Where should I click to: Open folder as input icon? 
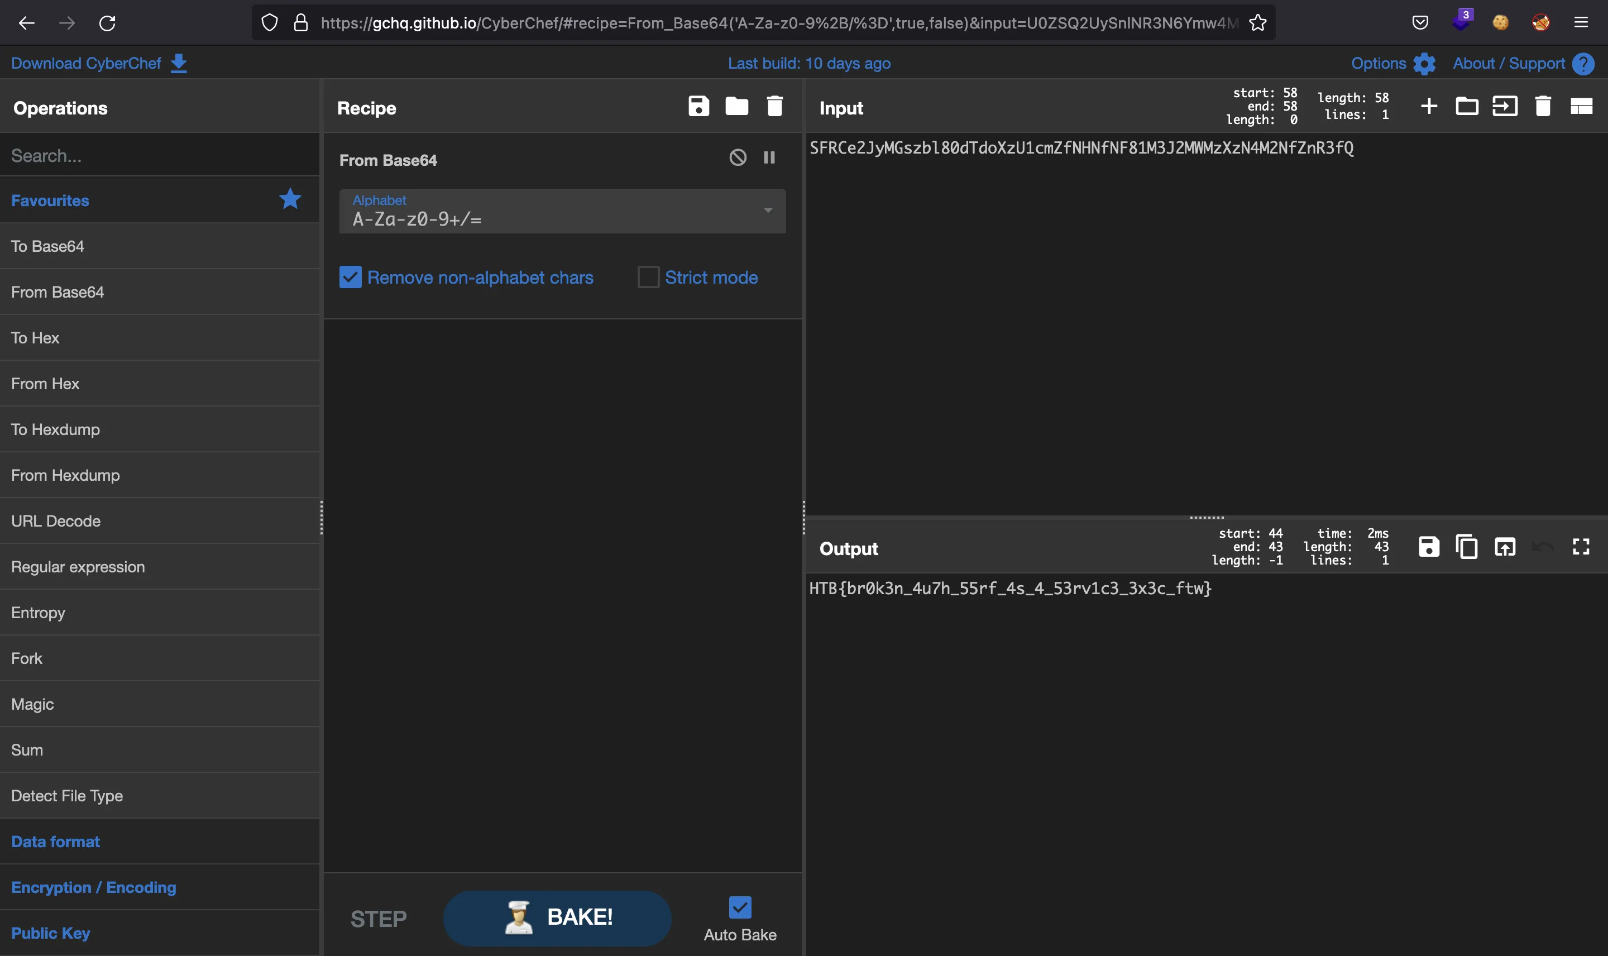tap(1467, 106)
